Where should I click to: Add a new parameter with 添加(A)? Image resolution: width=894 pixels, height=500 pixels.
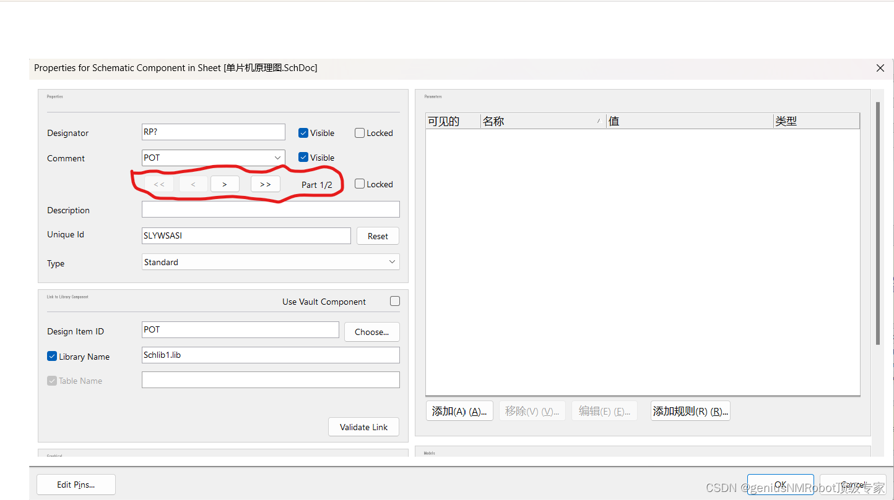[x=459, y=410]
